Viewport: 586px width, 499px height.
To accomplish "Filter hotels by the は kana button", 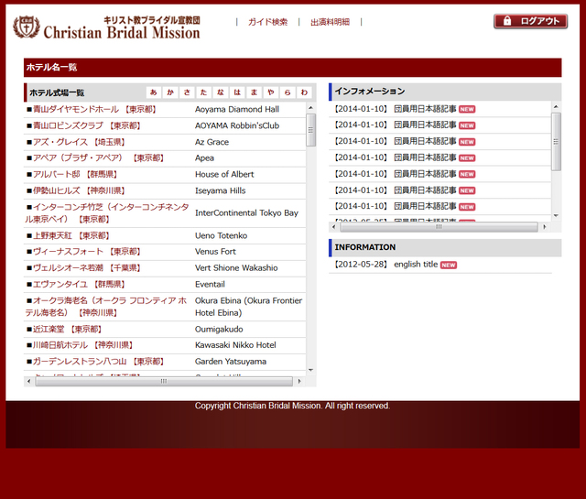I will coord(237,92).
